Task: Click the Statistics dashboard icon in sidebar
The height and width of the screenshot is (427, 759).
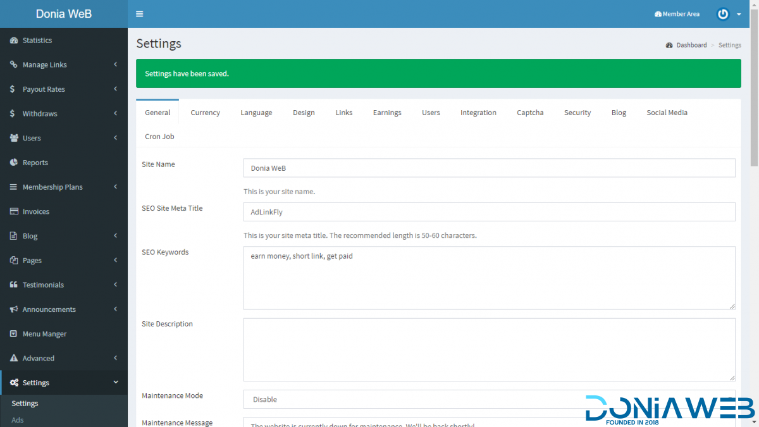Action: (x=14, y=40)
